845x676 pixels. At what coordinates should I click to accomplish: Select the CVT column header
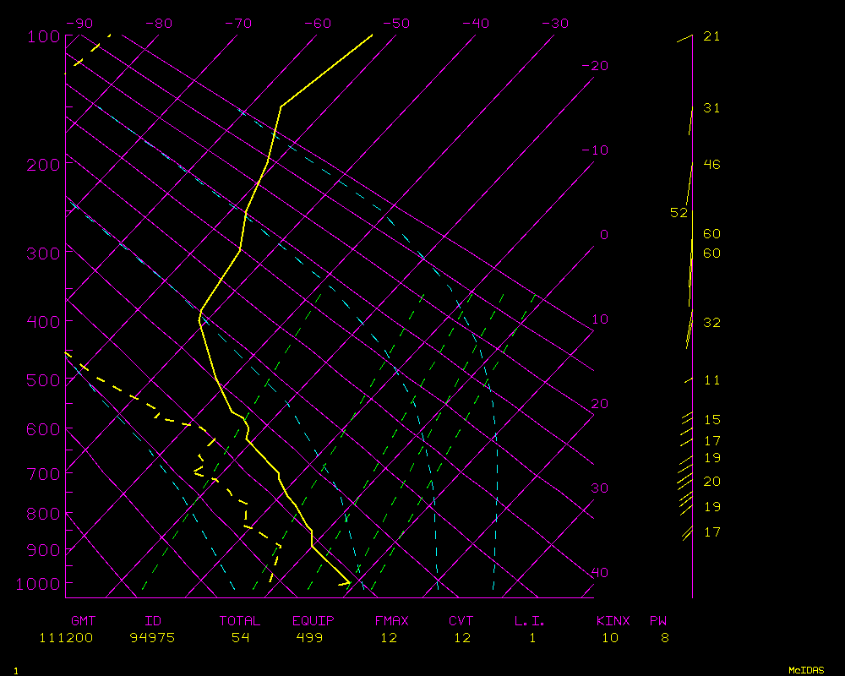461,621
